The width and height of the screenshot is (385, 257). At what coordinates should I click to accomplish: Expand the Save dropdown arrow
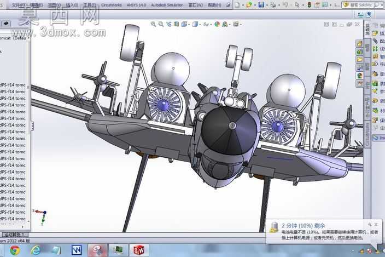point(266,5)
